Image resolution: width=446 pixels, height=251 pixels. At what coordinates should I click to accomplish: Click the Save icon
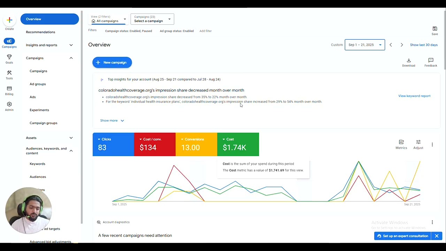435,29
